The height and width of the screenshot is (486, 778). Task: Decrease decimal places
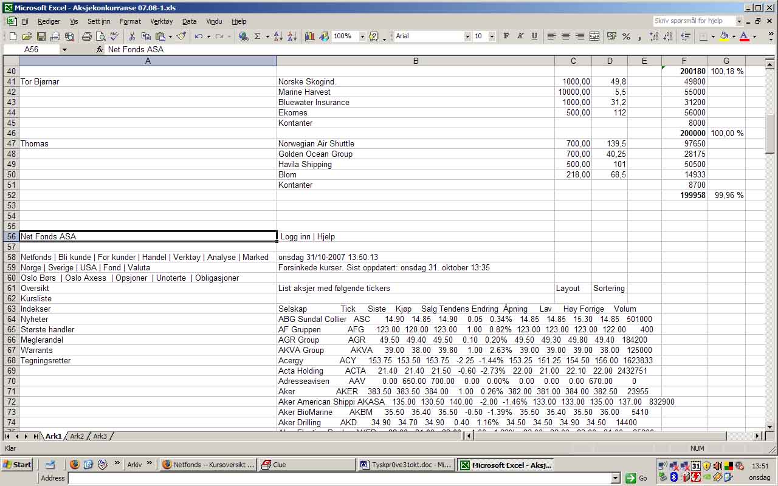tap(668, 36)
